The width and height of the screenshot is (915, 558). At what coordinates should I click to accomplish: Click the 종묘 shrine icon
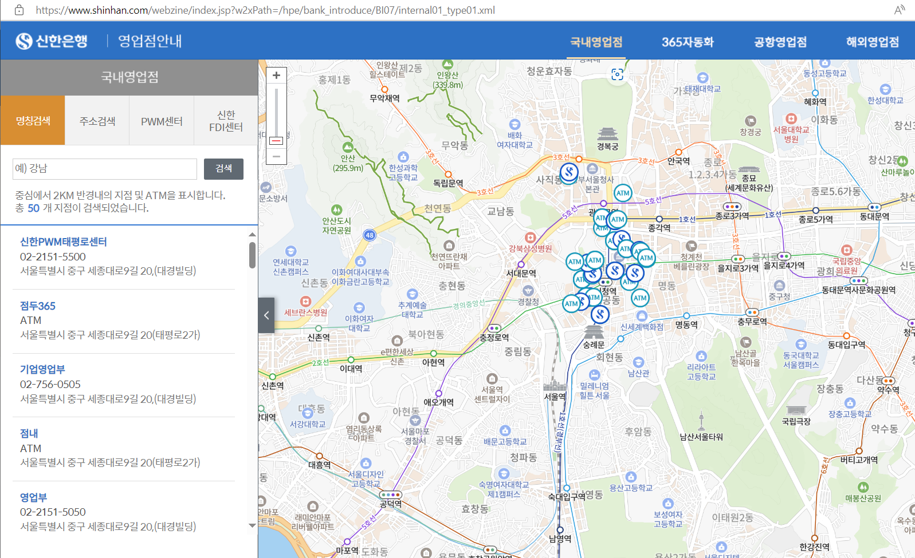click(749, 170)
